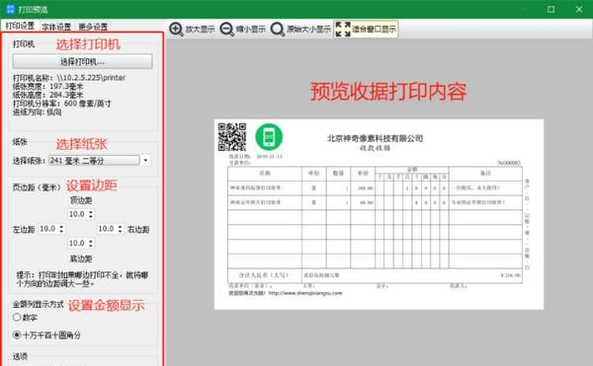Click the receipt preview page thumbnail
The height and width of the screenshot is (366, 593).
[x=379, y=214]
